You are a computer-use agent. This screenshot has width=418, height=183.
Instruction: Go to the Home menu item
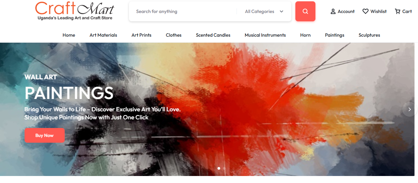69,35
